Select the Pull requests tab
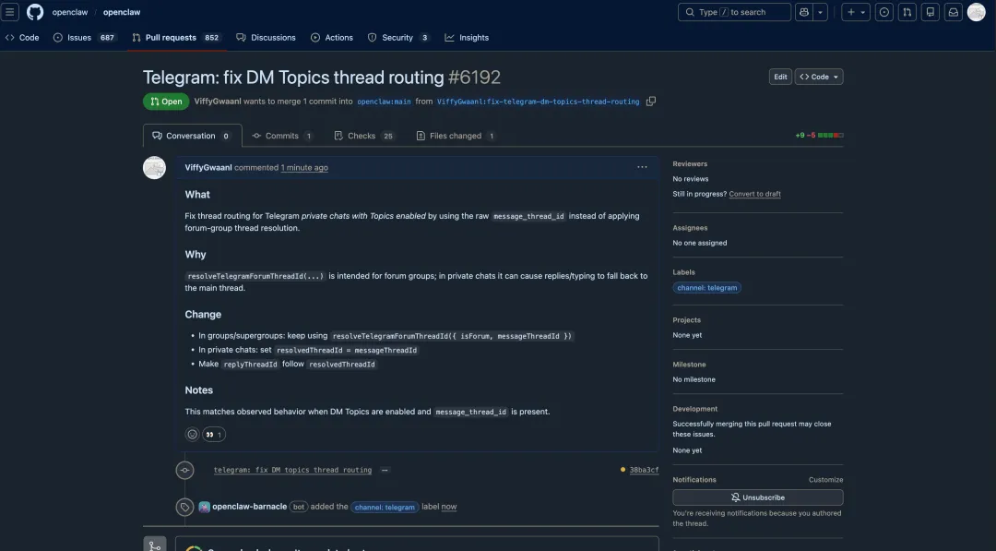The image size is (996, 551). (x=176, y=38)
